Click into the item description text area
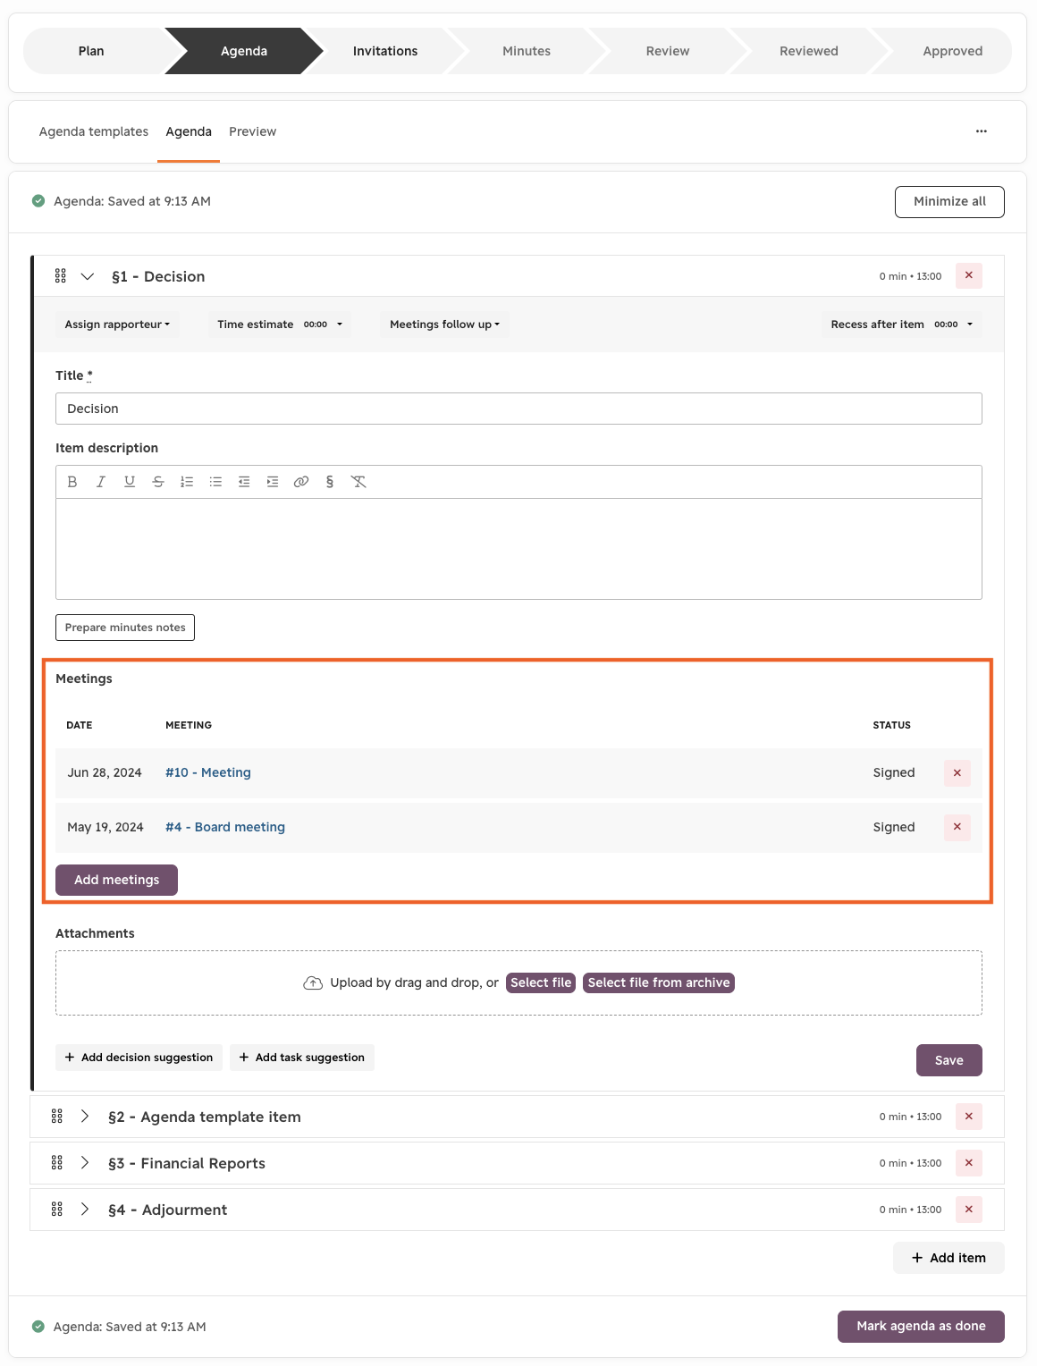This screenshot has height=1366, width=1037. (x=518, y=549)
